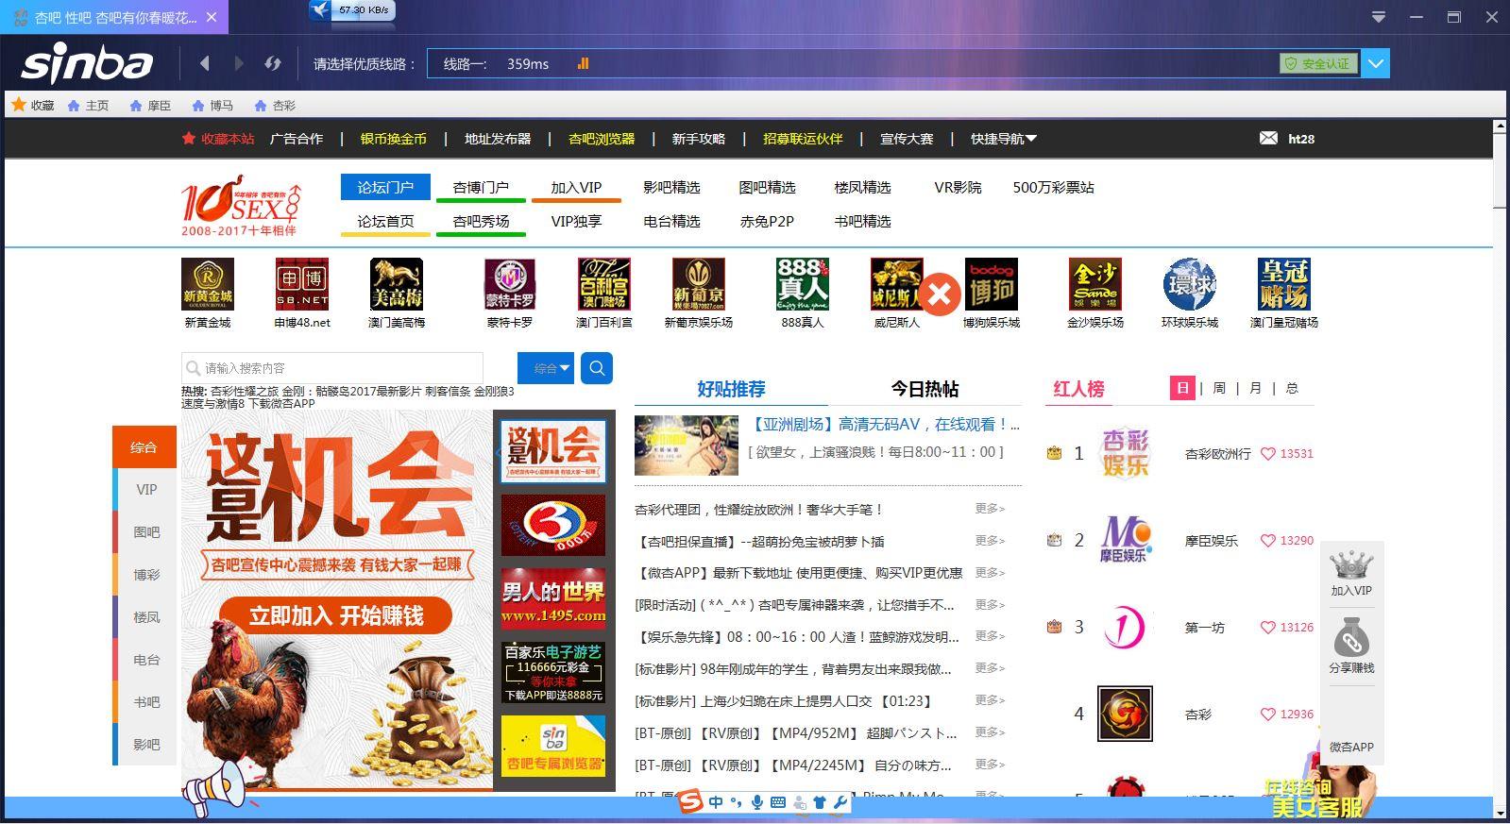Open the 主页 home bookmark
This screenshot has height=824, width=1510.
pyautogui.click(x=88, y=106)
